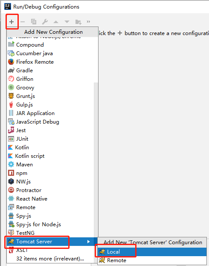
Task: Click the Move Down arrow icon
Action: coord(67,22)
